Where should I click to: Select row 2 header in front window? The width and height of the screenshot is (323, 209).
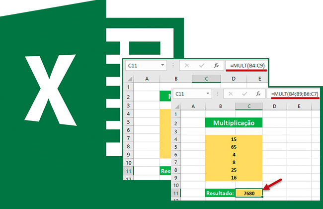(176, 123)
